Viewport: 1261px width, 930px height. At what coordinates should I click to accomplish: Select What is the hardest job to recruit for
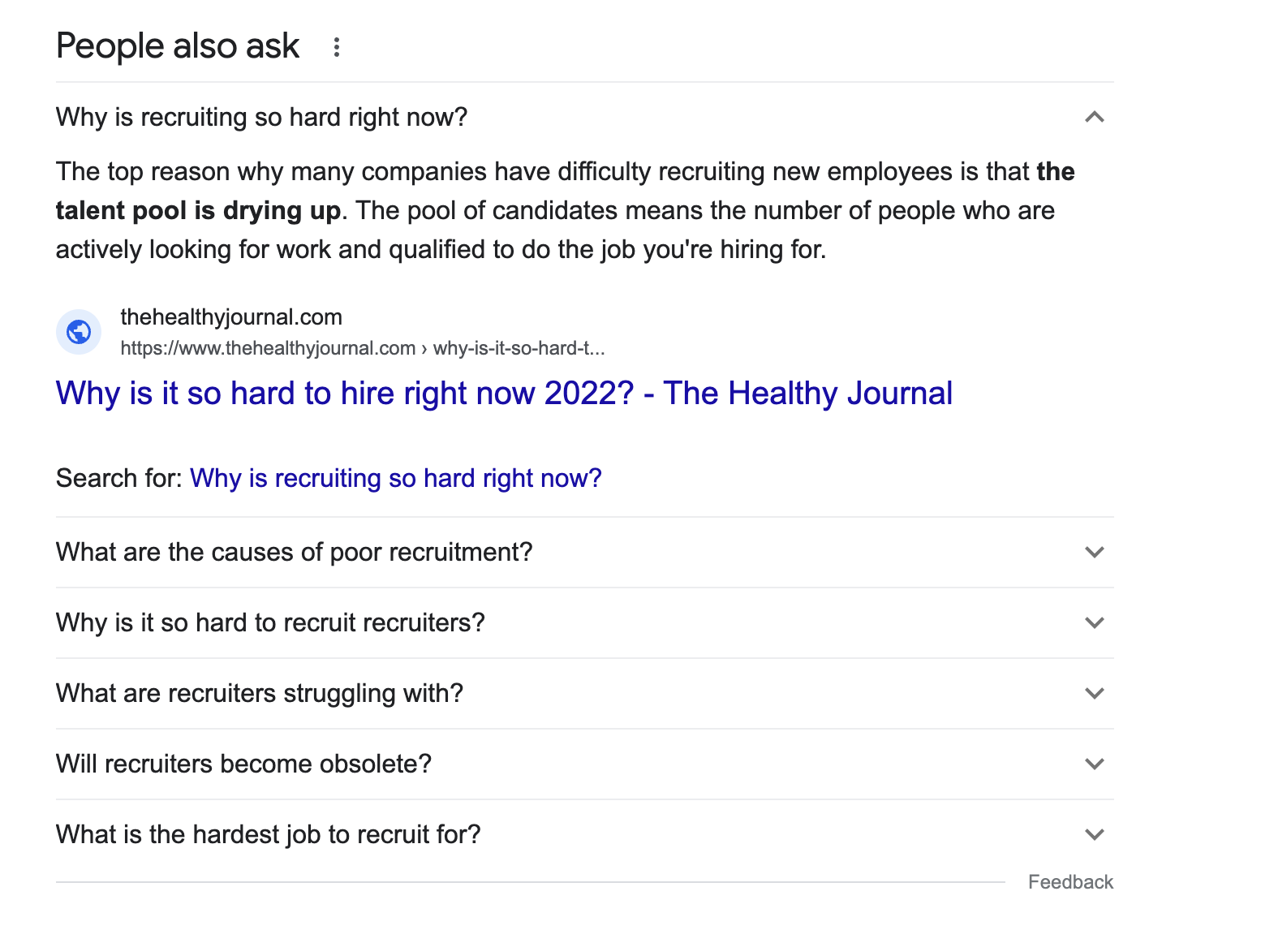(268, 834)
